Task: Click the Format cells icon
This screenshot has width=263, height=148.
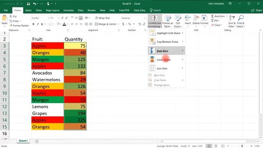Action: 204,18
